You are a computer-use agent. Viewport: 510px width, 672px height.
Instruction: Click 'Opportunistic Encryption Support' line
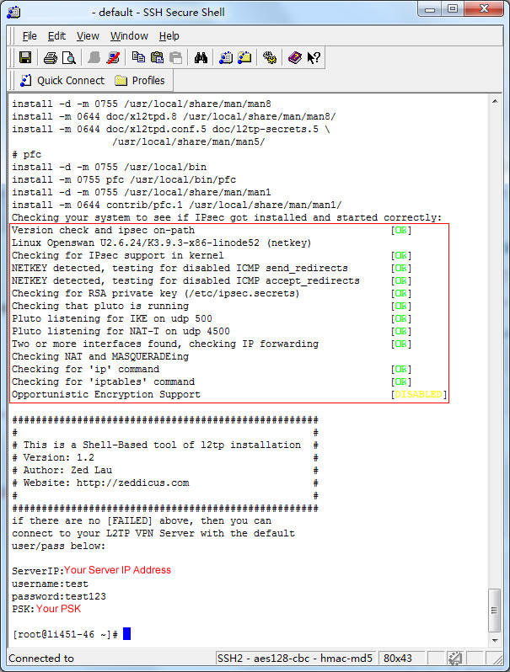[x=106, y=394]
